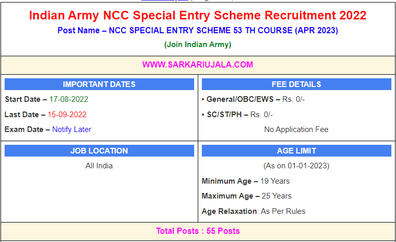Click the Join Indian Army text
396x242 pixels.
point(198,45)
